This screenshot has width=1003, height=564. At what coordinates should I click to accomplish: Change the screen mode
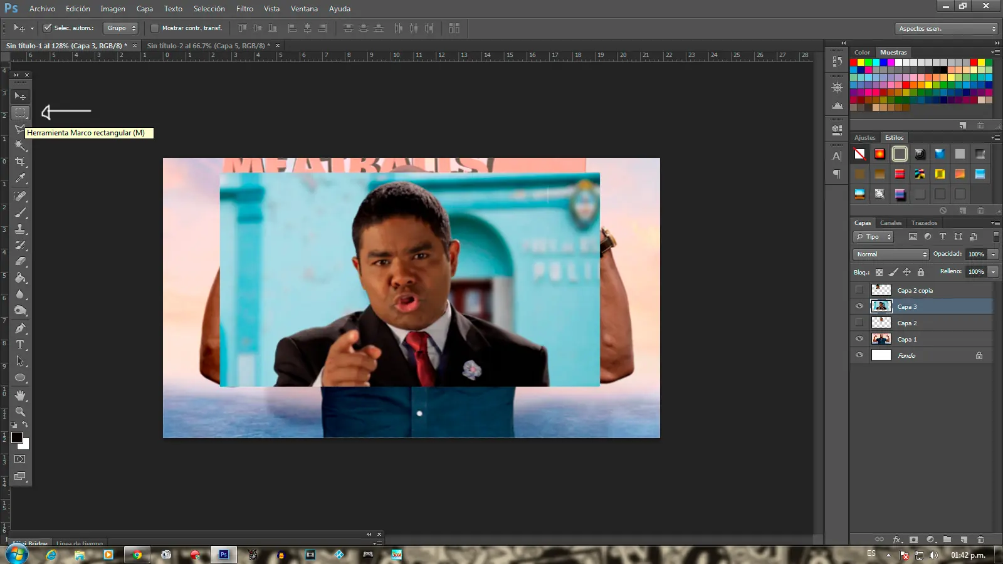pos(20,476)
